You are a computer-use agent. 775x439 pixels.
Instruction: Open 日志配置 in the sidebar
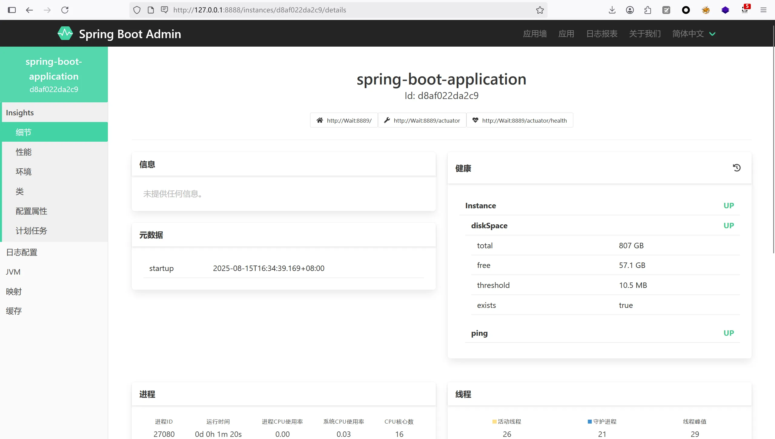[22, 252]
